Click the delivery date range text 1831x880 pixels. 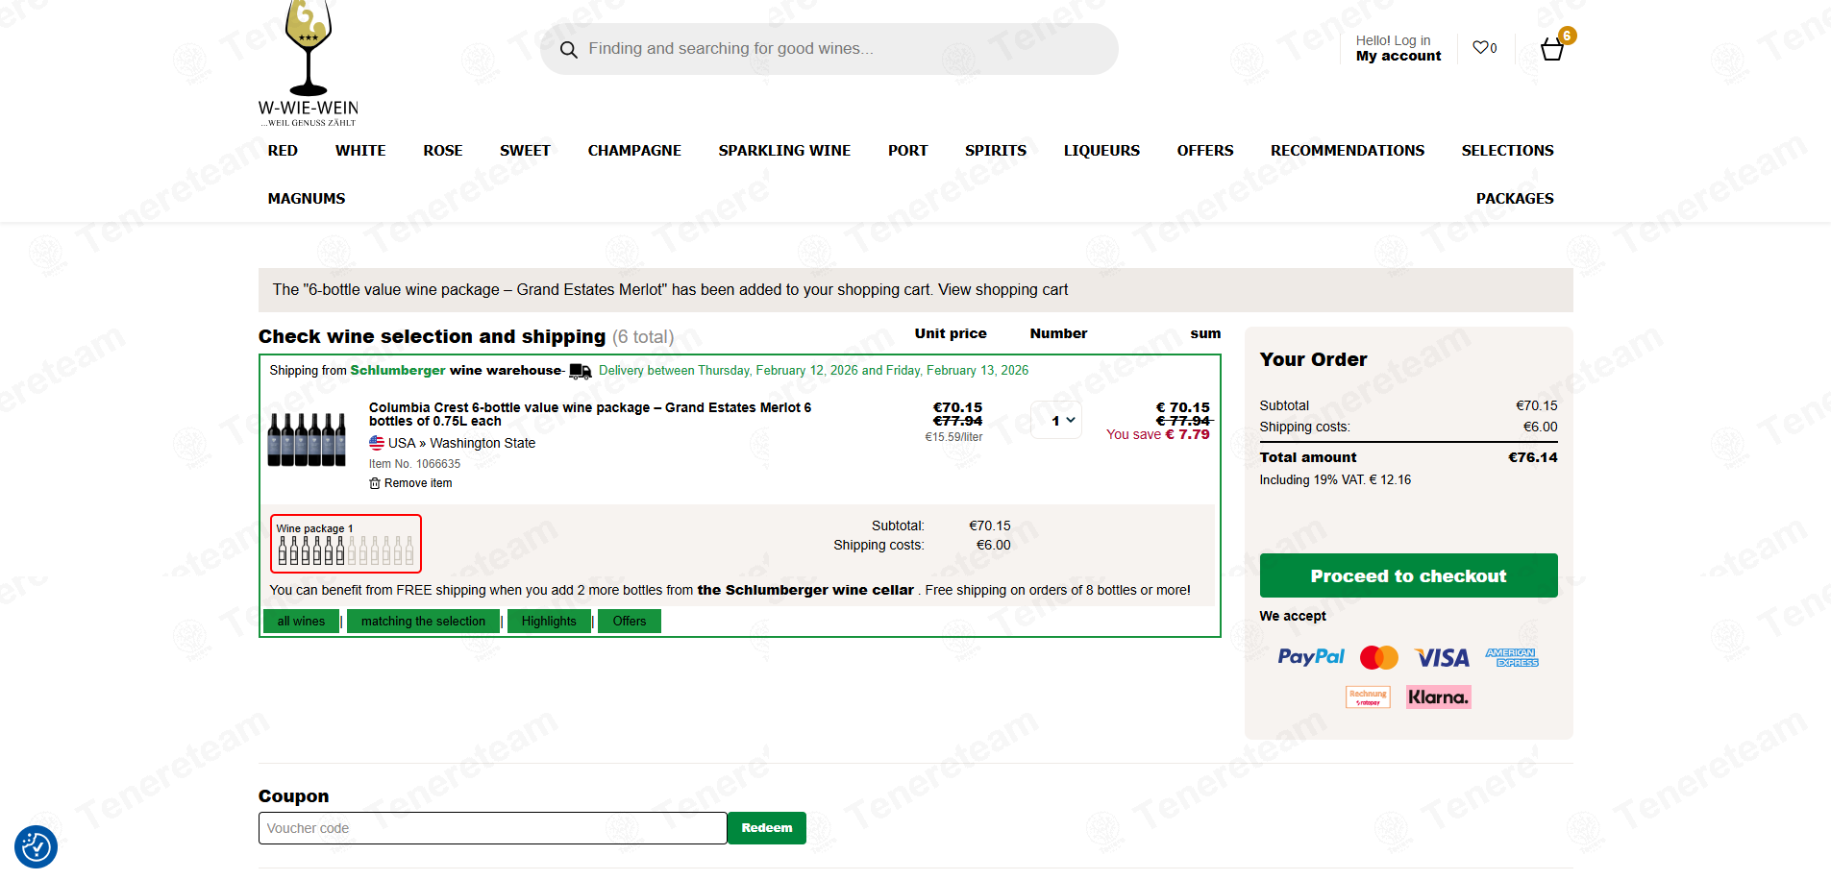pos(813,371)
